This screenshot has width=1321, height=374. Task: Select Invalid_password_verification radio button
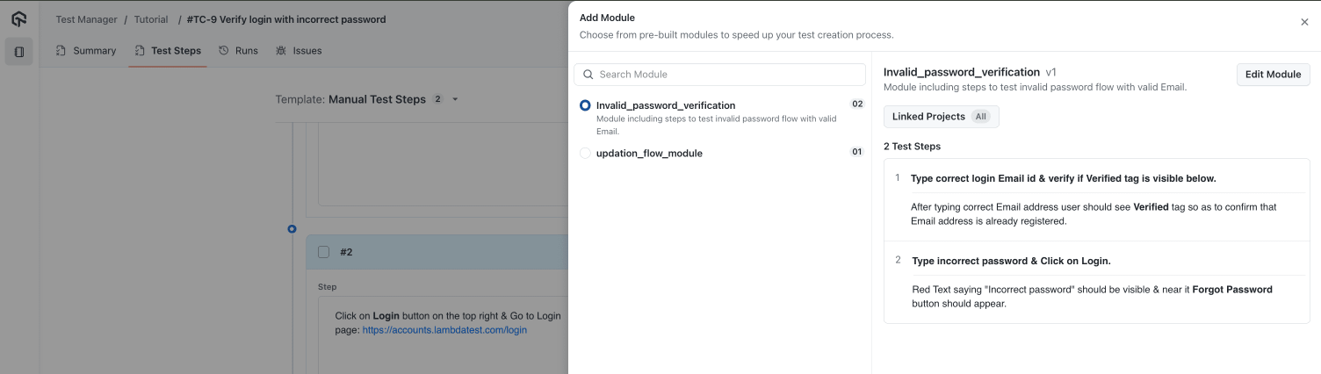[586, 105]
